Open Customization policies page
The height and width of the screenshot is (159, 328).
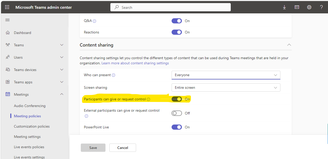32,126
